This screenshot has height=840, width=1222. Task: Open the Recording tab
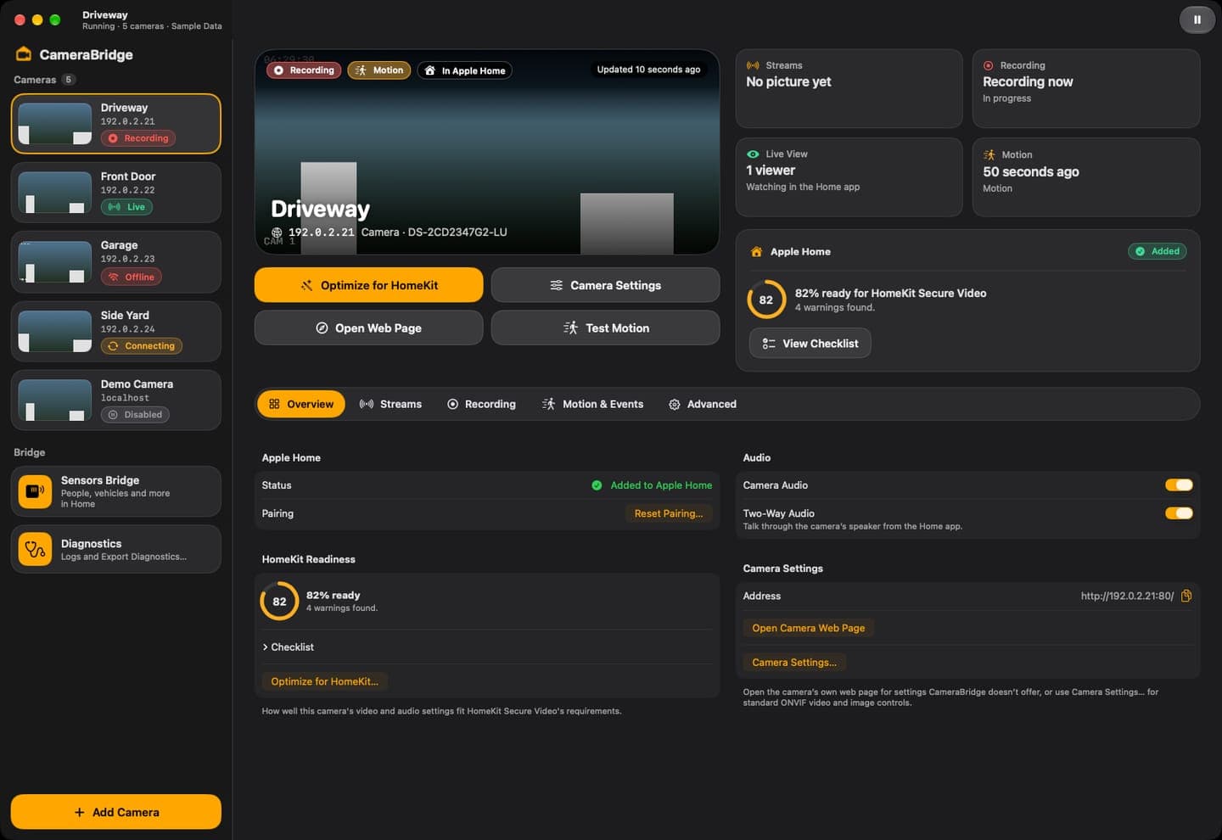pyautogui.click(x=481, y=404)
